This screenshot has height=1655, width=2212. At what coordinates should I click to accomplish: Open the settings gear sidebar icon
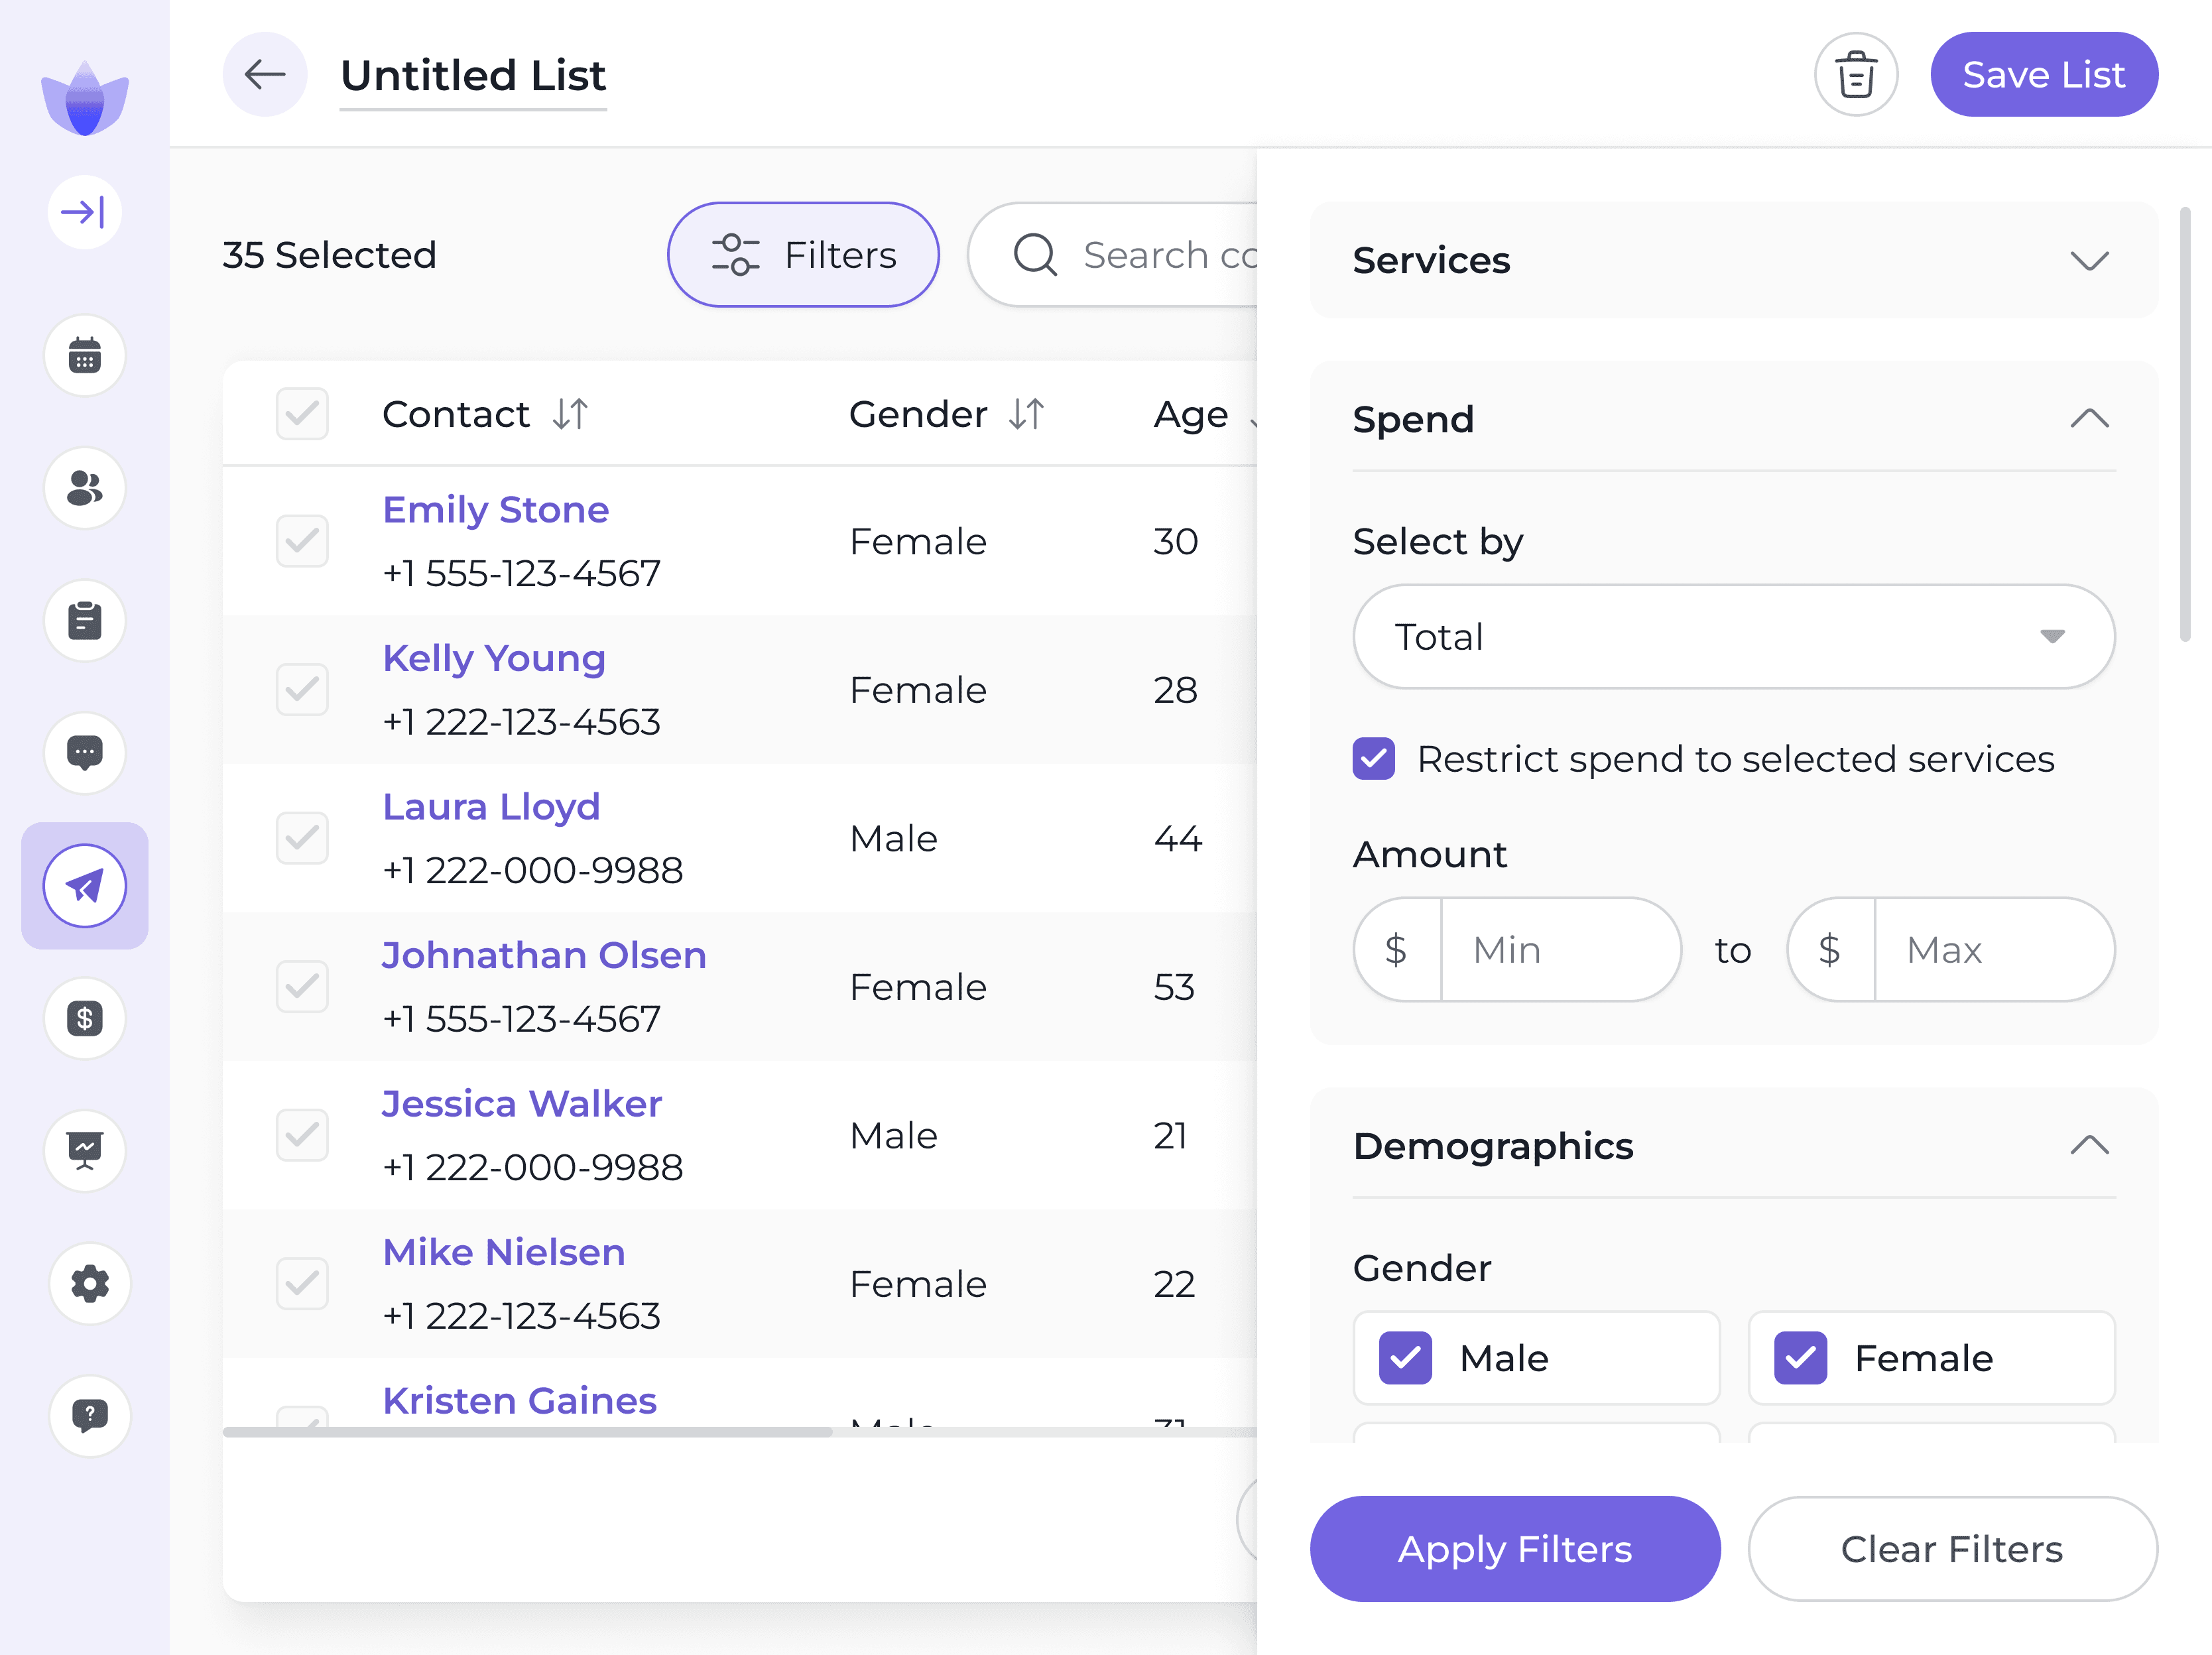(x=90, y=1283)
